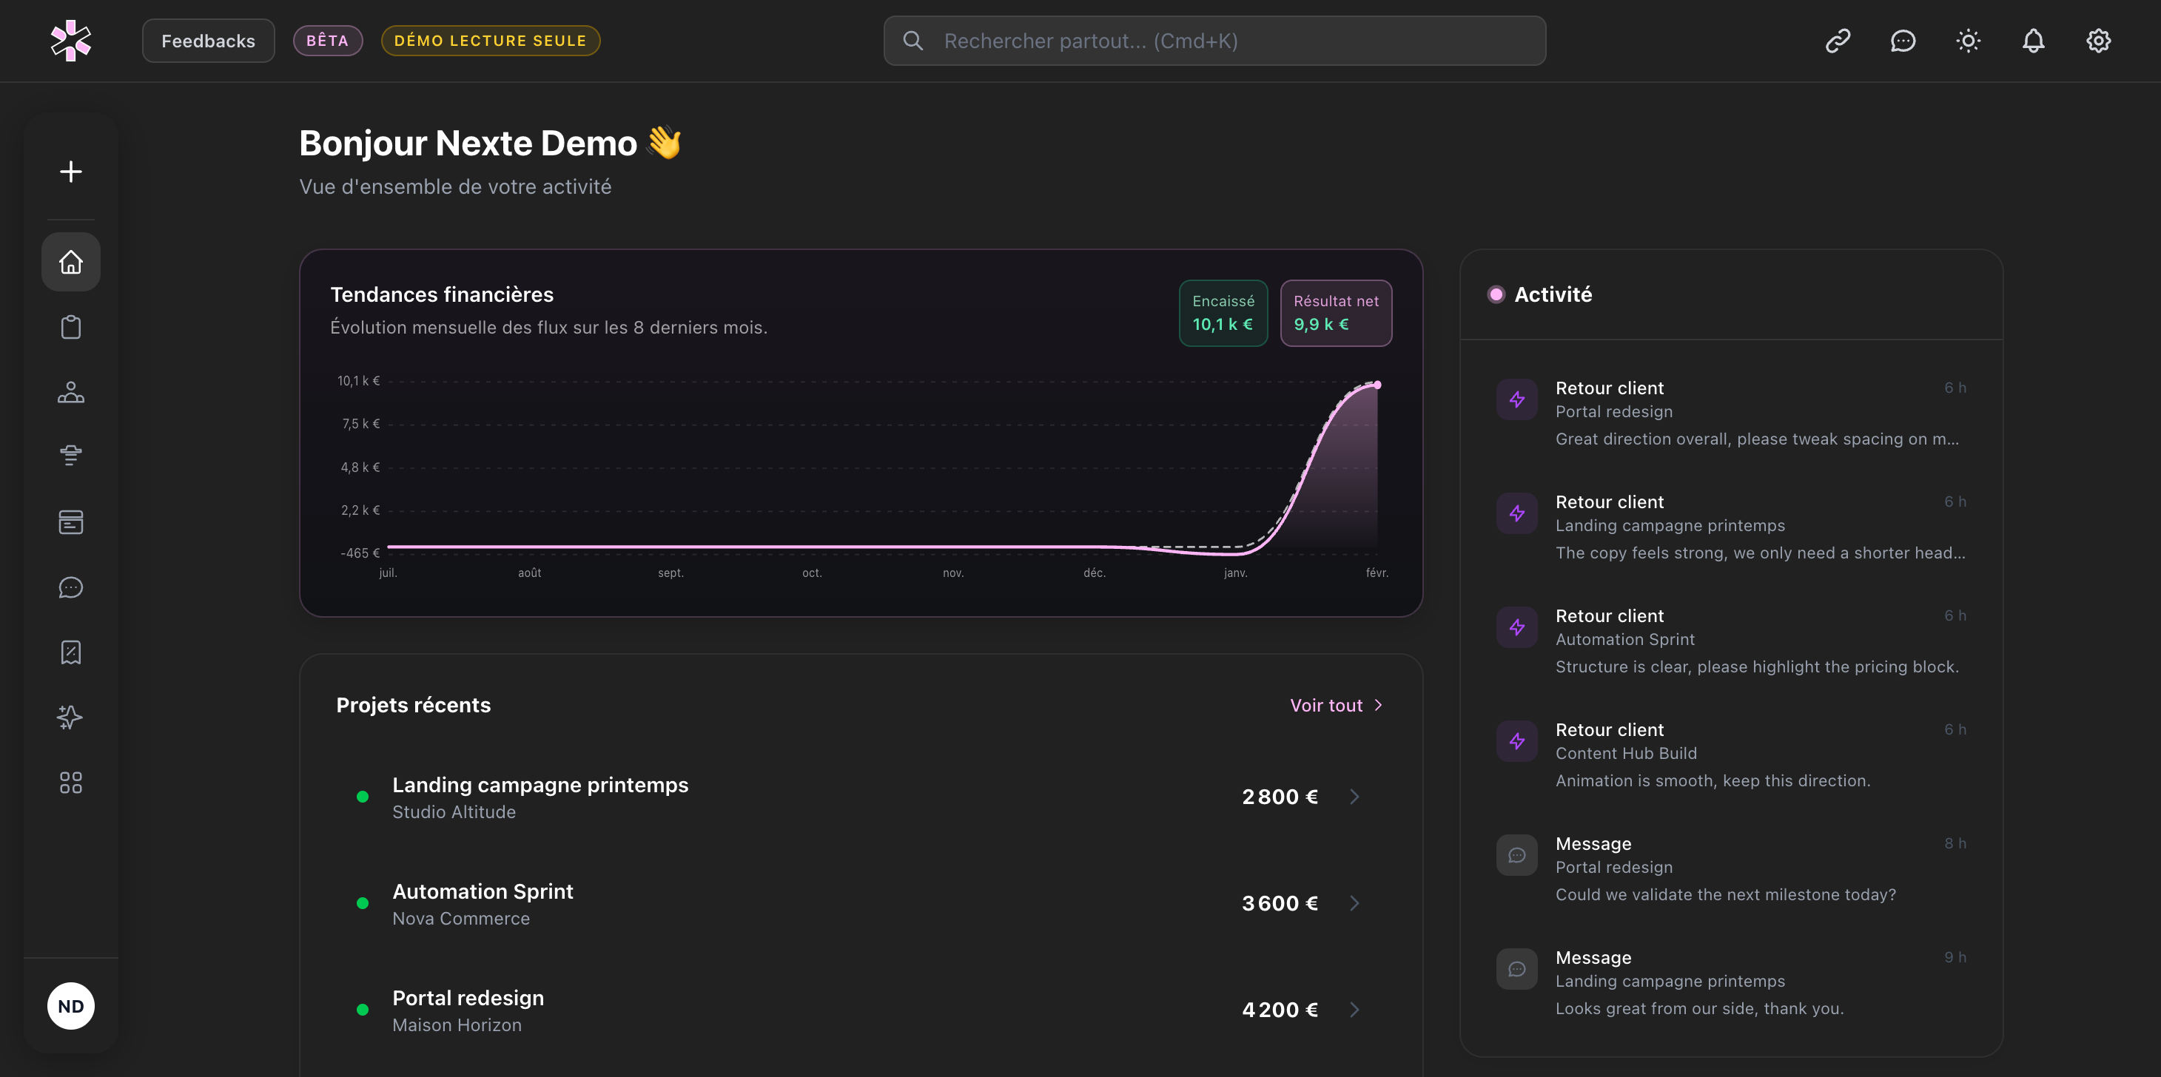2161x1077 pixels.
Task: Expand Portal redesign project row chevron
Action: (1354, 1010)
